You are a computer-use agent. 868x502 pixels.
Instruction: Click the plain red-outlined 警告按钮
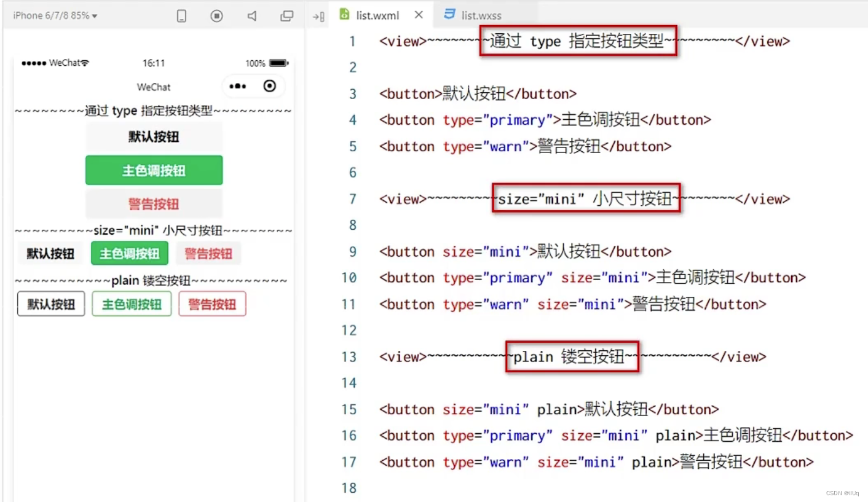tap(212, 304)
